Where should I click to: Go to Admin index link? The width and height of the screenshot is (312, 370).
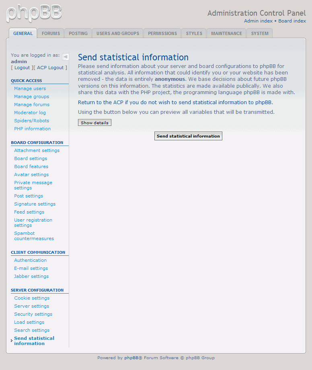click(258, 21)
